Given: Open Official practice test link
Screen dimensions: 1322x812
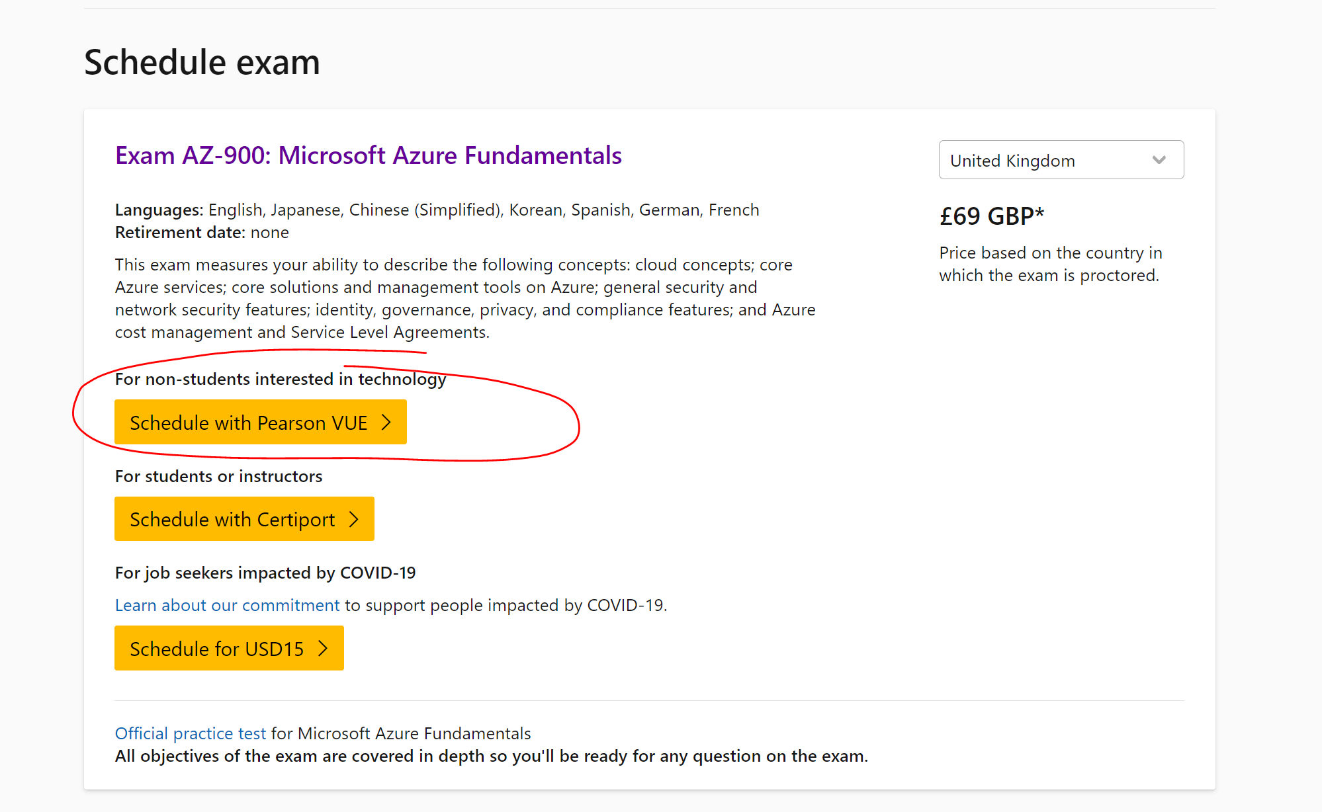Looking at the screenshot, I should point(191,733).
